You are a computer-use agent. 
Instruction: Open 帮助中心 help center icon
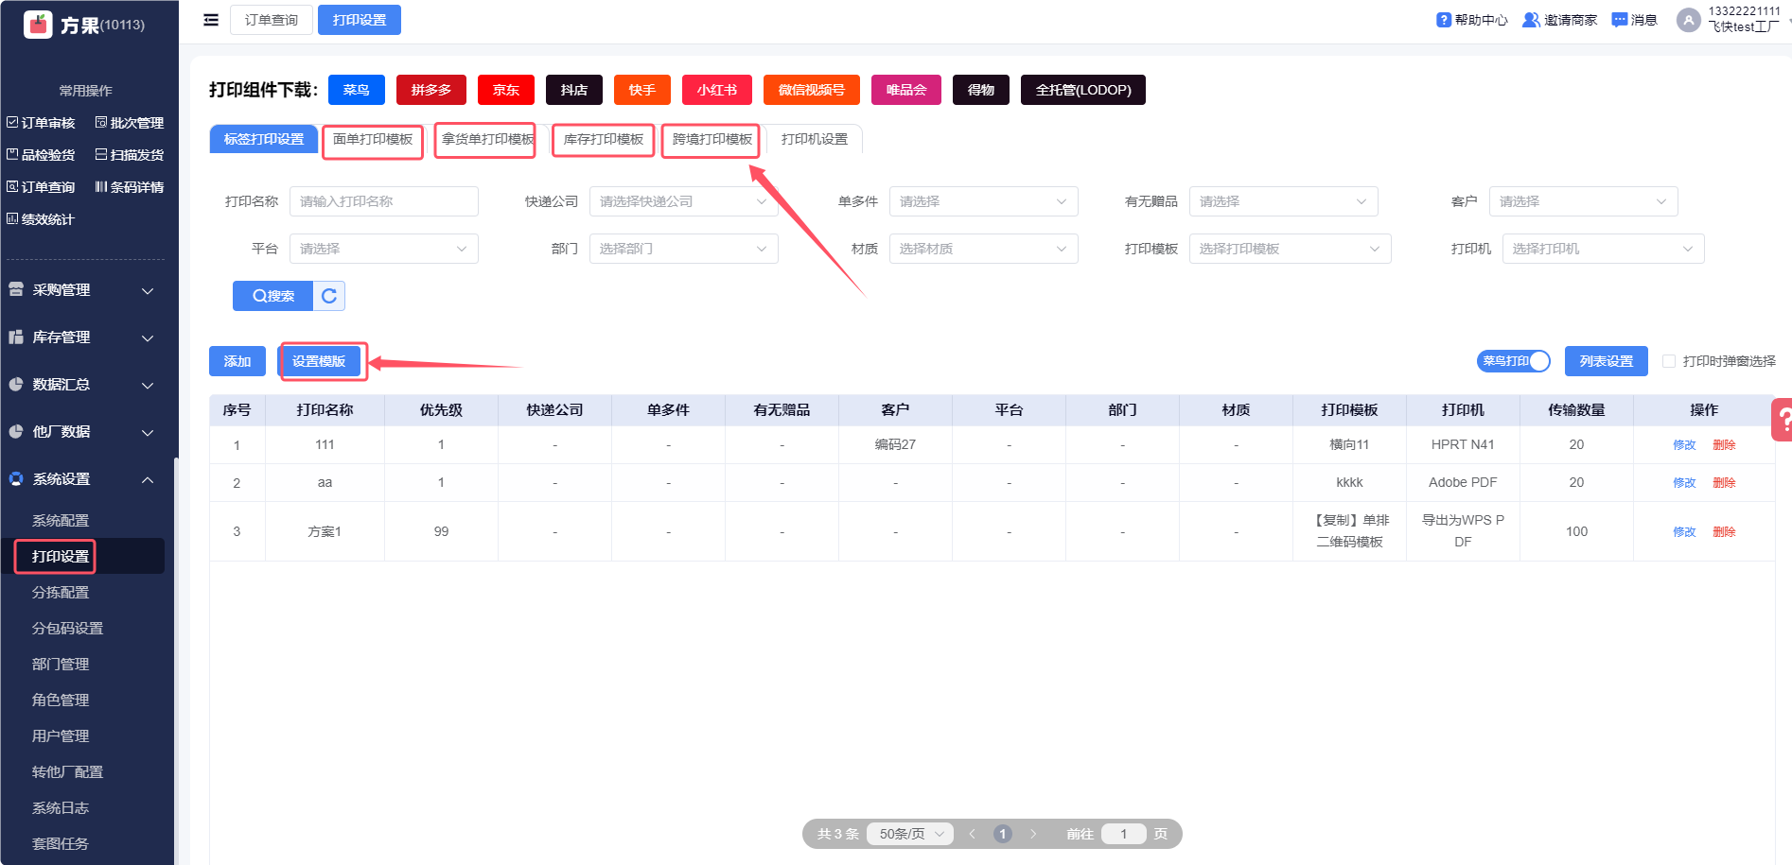tap(1443, 20)
